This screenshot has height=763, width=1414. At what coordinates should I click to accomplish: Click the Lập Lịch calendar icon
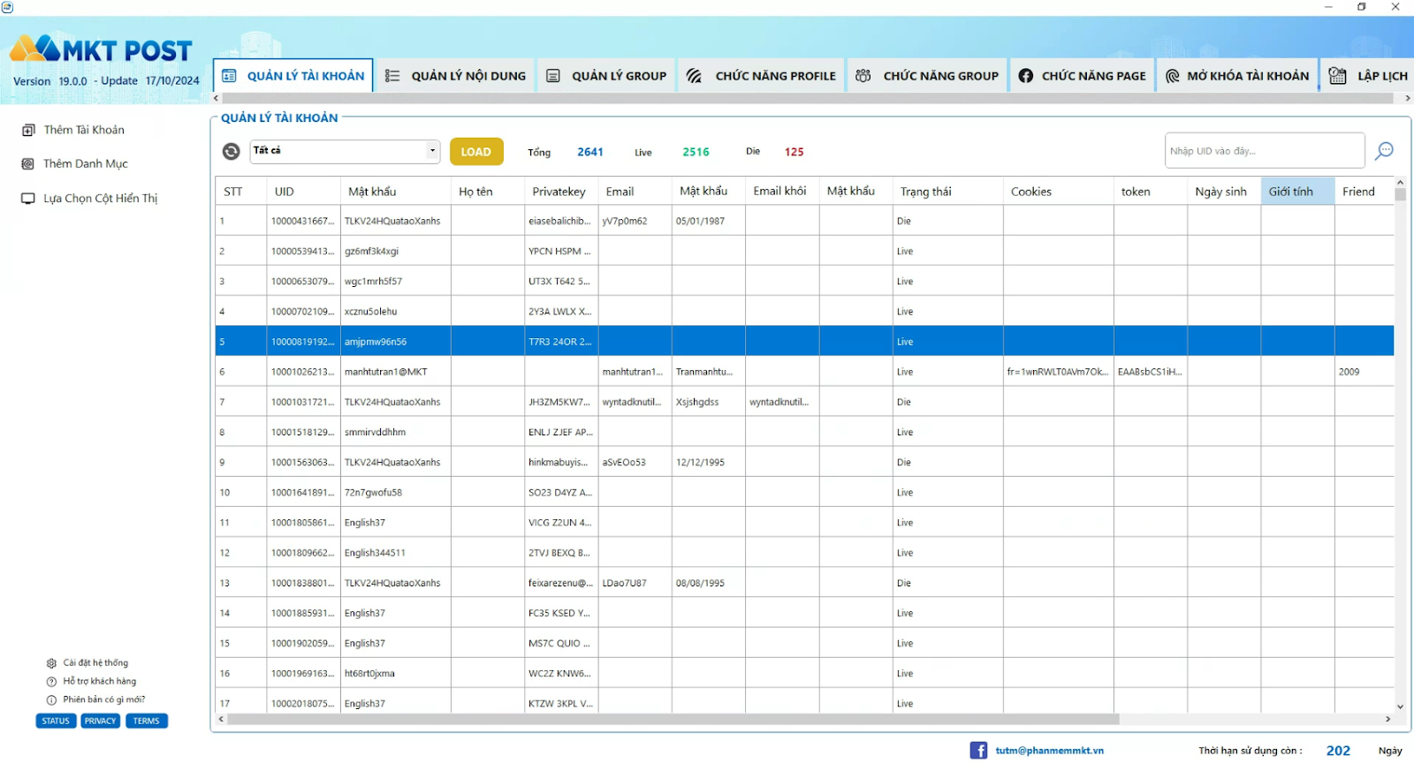tap(1338, 76)
